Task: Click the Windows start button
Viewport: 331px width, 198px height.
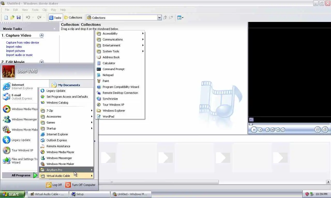Action: (12, 194)
